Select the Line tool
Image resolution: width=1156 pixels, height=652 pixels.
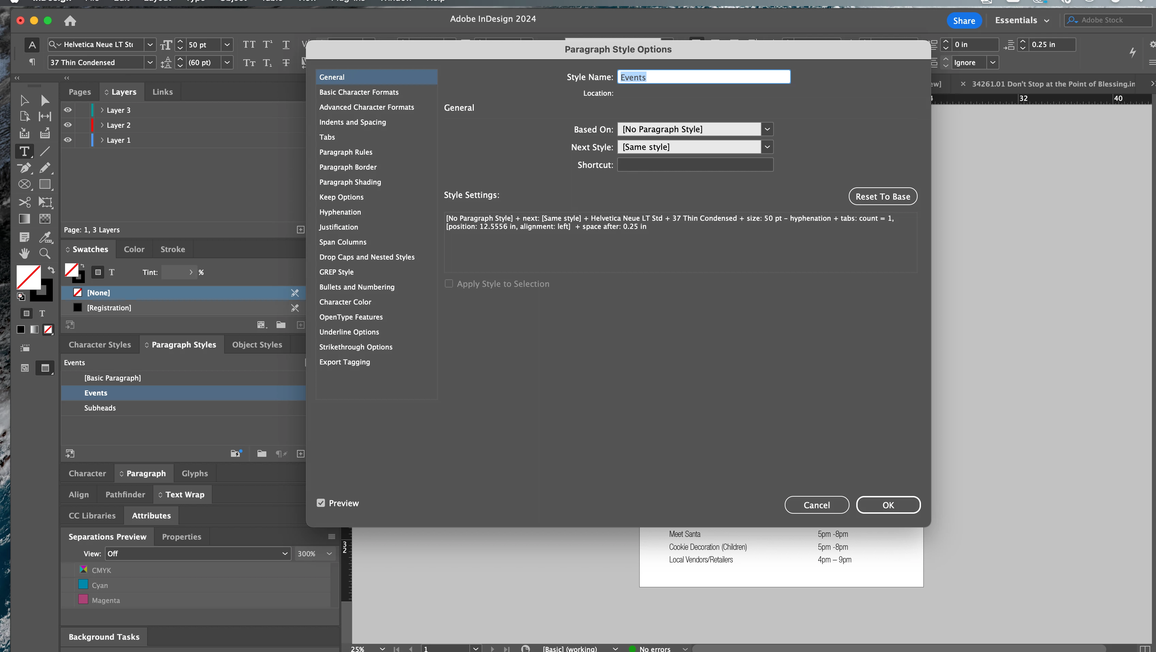pyautogui.click(x=45, y=151)
